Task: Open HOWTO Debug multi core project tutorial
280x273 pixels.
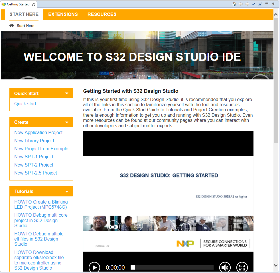Action: click(x=41, y=220)
